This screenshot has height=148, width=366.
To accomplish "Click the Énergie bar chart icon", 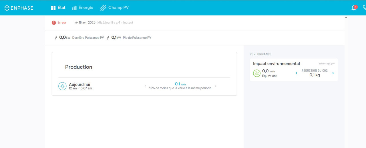I will pyautogui.click(x=74, y=8).
